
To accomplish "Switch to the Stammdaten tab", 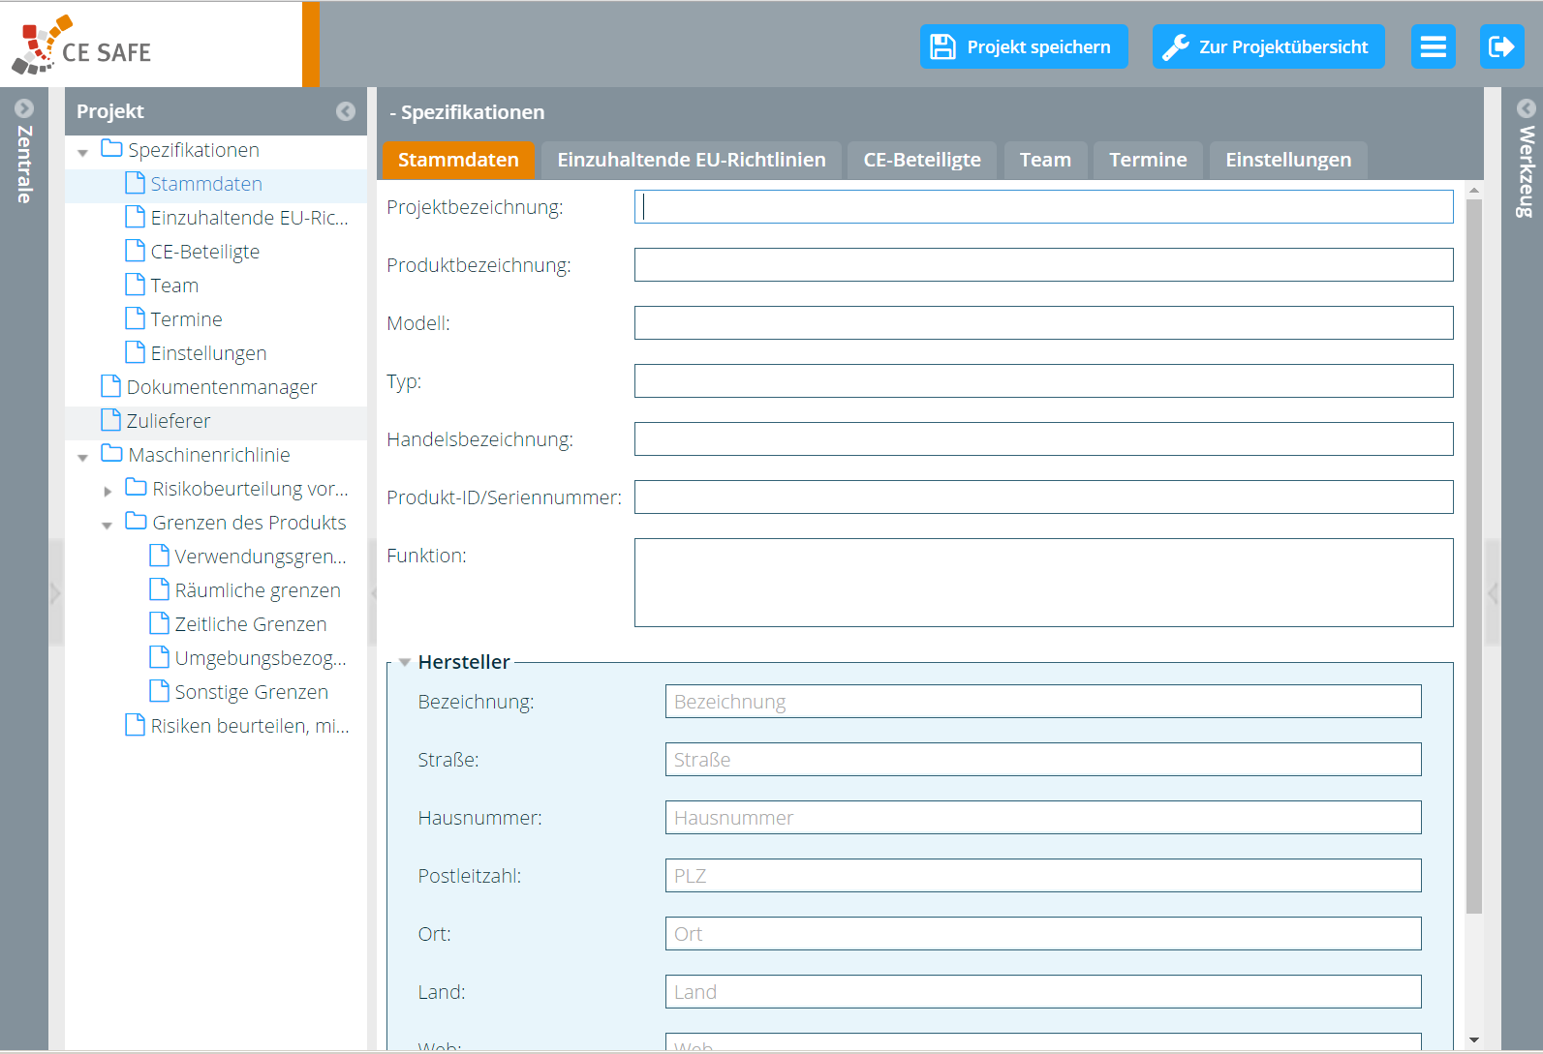I will 458,160.
